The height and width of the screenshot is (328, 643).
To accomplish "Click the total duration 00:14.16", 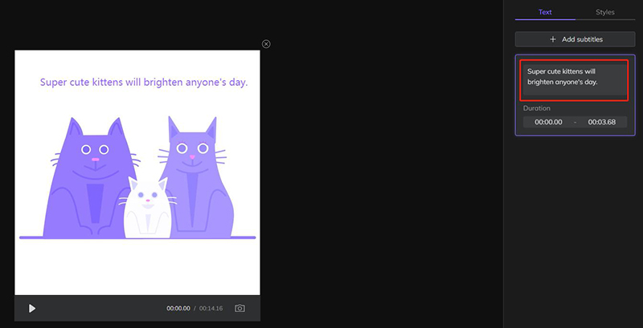I will (211, 309).
